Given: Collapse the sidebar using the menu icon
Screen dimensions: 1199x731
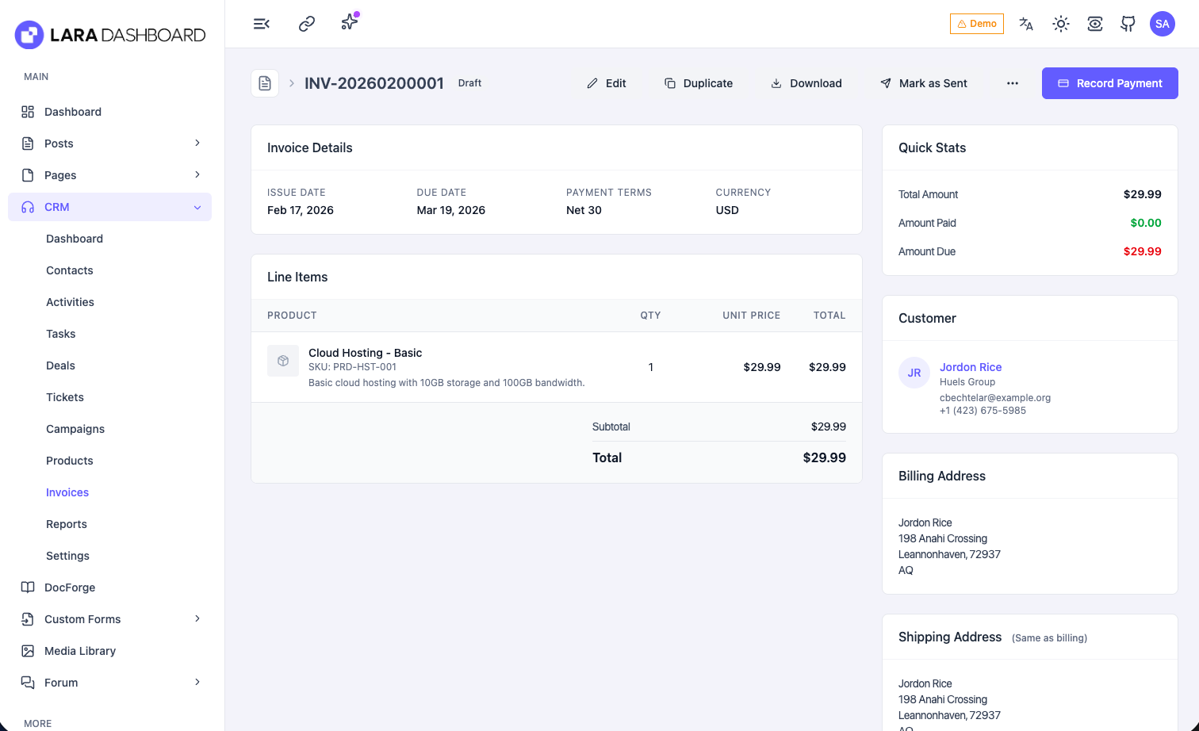Looking at the screenshot, I should [262, 24].
